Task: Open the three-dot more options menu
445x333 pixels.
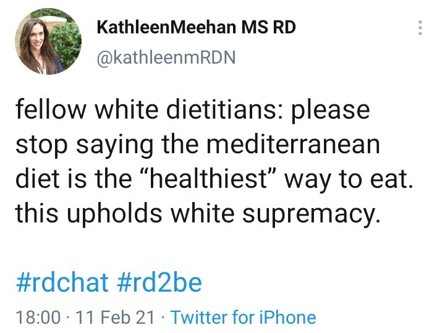Action: pyautogui.click(x=420, y=28)
